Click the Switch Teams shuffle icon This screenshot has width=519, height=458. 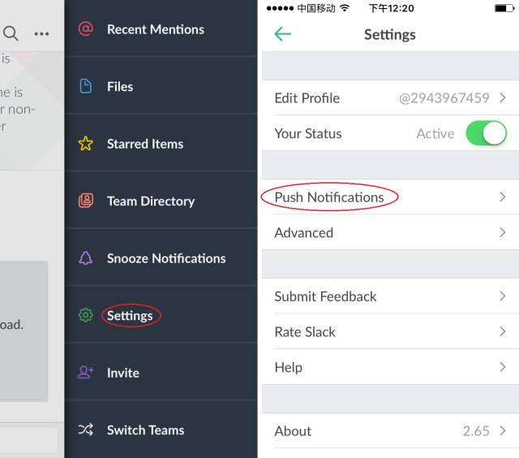point(86,430)
